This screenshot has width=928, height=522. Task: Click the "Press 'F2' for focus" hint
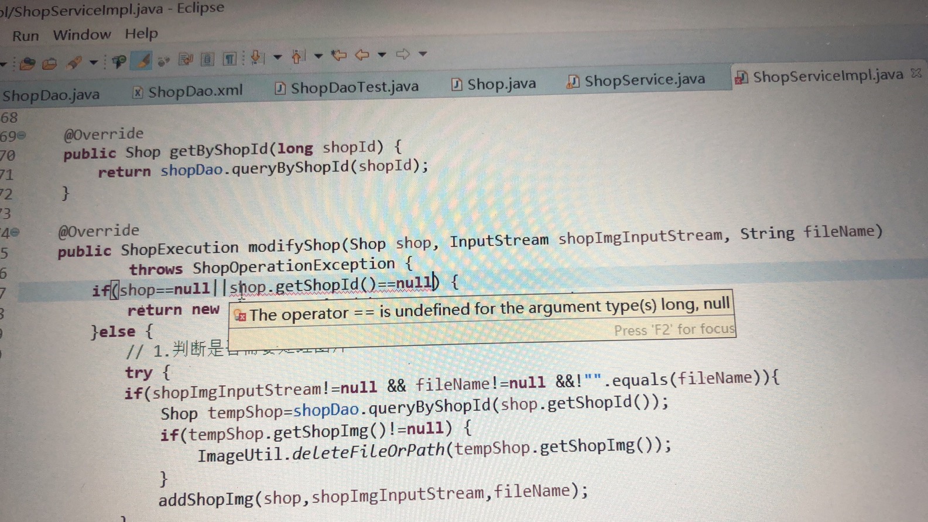click(674, 329)
